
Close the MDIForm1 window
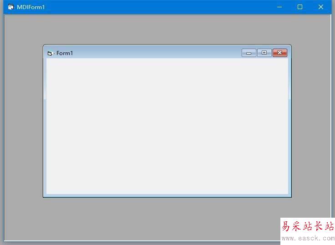pyautogui.click(x=321, y=7)
